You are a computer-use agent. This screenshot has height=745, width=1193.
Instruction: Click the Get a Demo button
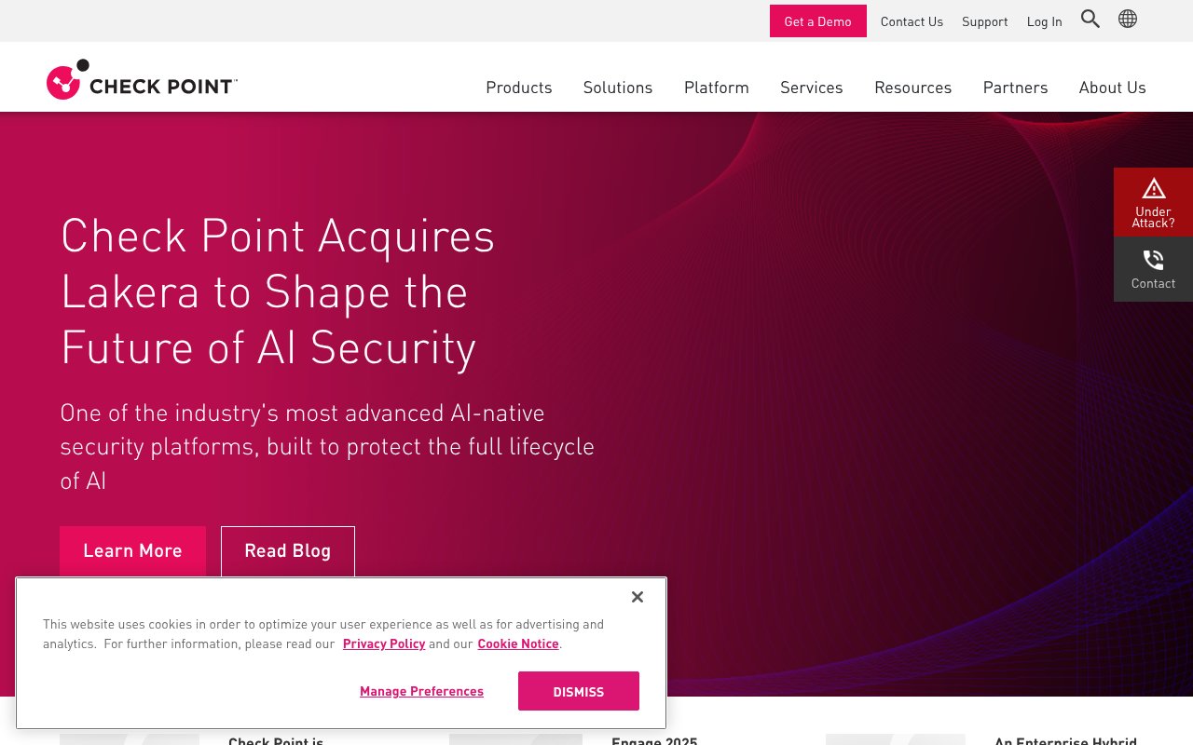(x=817, y=20)
